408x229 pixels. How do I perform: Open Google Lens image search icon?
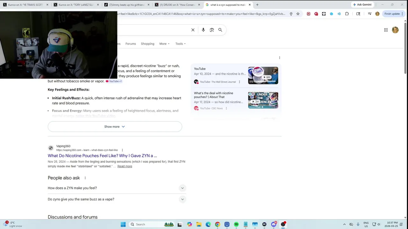tap(212, 30)
